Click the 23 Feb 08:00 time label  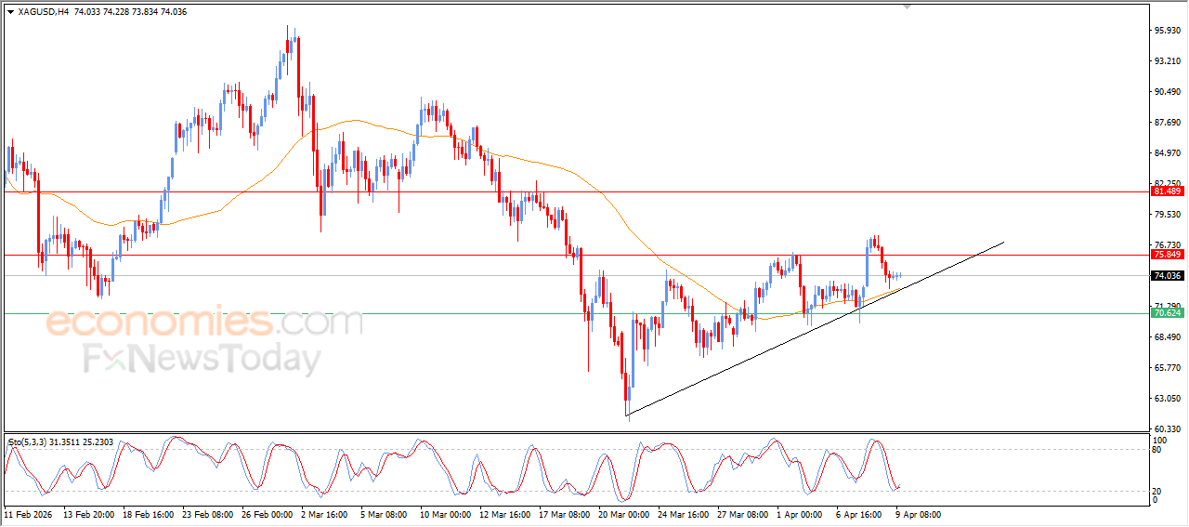coord(206,514)
